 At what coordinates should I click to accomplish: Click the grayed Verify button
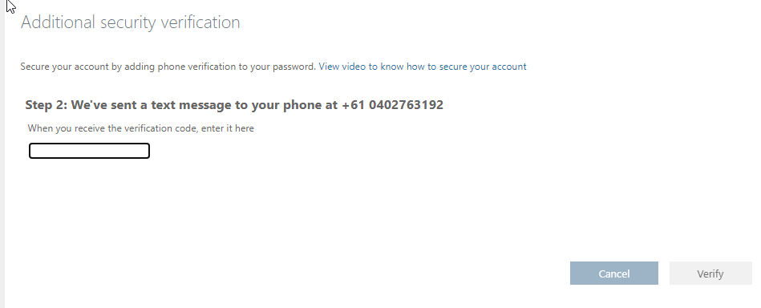tap(710, 274)
